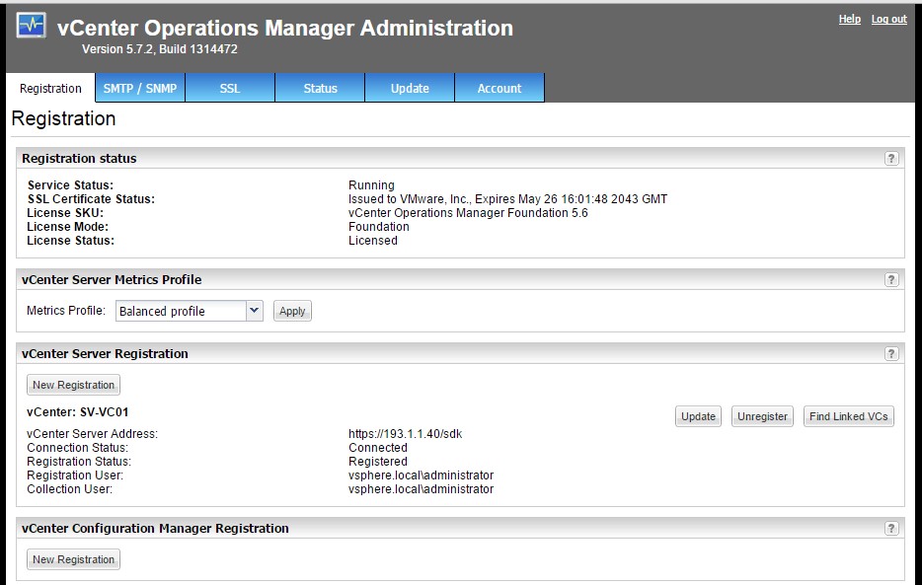Click the 'vCenter Server Address:' label
922x585 pixels.
pos(93,433)
